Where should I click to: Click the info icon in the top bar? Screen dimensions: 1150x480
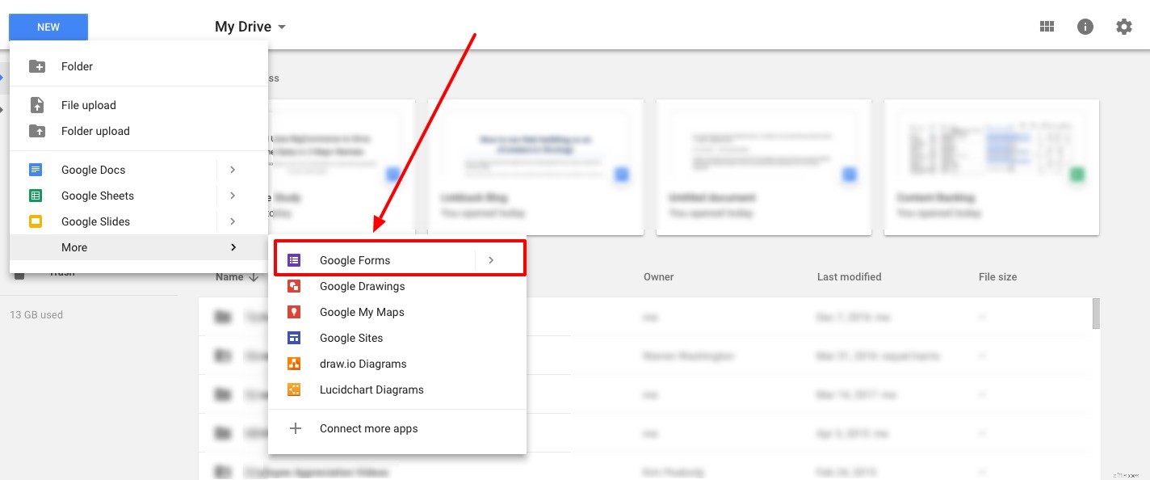click(1085, 26)
